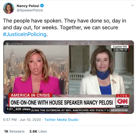This screenshot has height=136, width=137.
Task: Open the Twitter Media Studio source link
Action: tap(61, 120)
